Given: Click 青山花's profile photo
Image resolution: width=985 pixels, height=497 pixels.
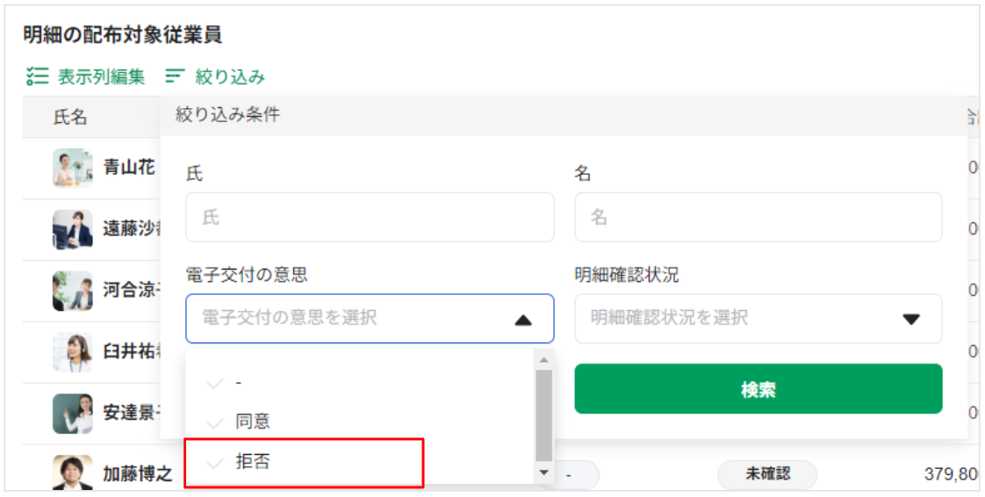Looking at the screenshot, I should pos(73,168).
